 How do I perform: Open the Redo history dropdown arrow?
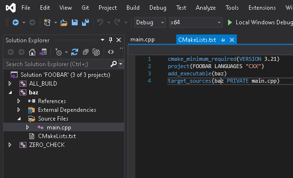coord(126,22)
